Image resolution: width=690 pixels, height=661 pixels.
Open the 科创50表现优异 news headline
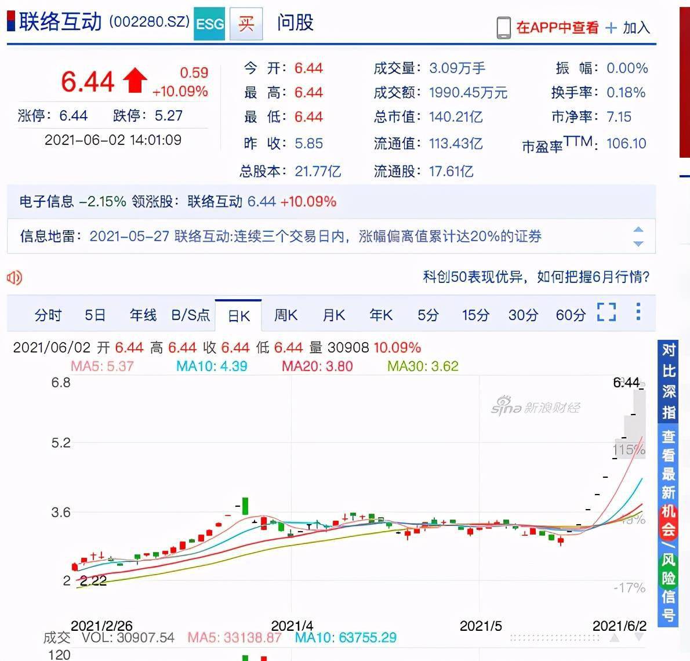pyautogui.click(x=536, y=277)
